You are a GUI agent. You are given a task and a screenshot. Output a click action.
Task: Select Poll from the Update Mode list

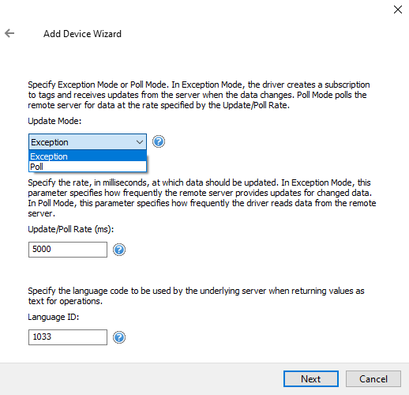[88, 167]
